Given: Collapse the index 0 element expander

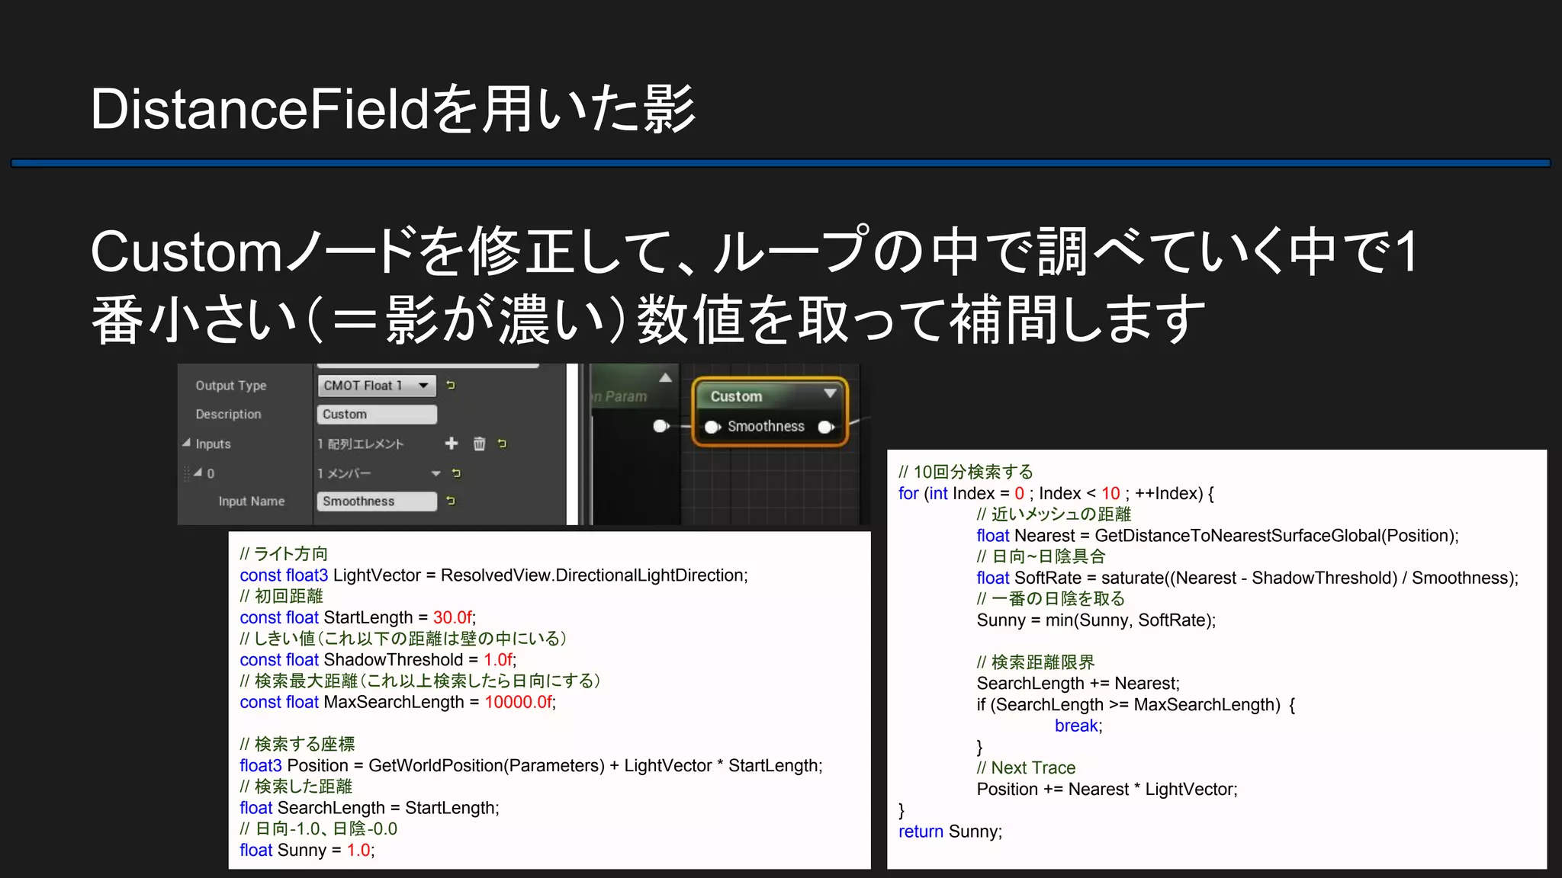Looking at the screenshot, I should (x=198, y=473).
